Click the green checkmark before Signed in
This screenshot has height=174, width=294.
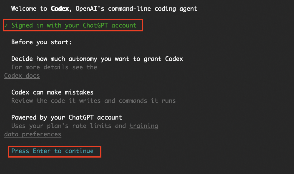pos(6,25)
